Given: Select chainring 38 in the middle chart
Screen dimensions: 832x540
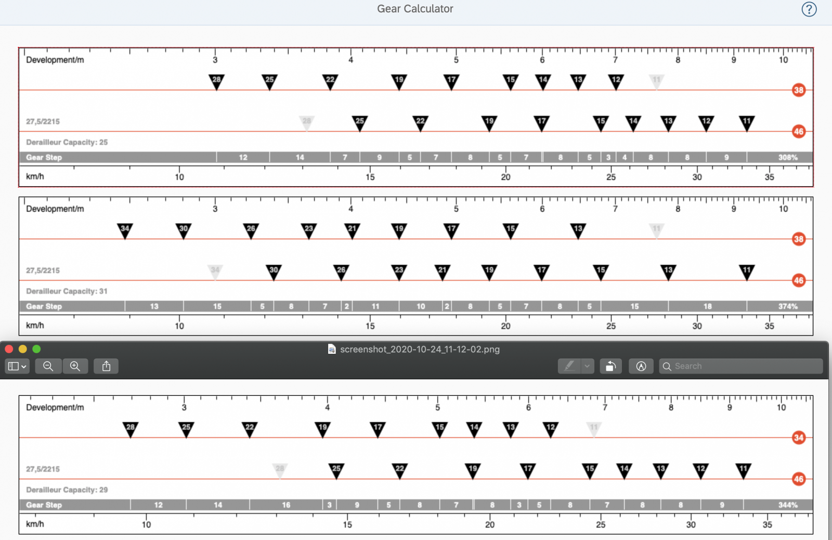Looking at the screenshot, I should click(799, 239).
